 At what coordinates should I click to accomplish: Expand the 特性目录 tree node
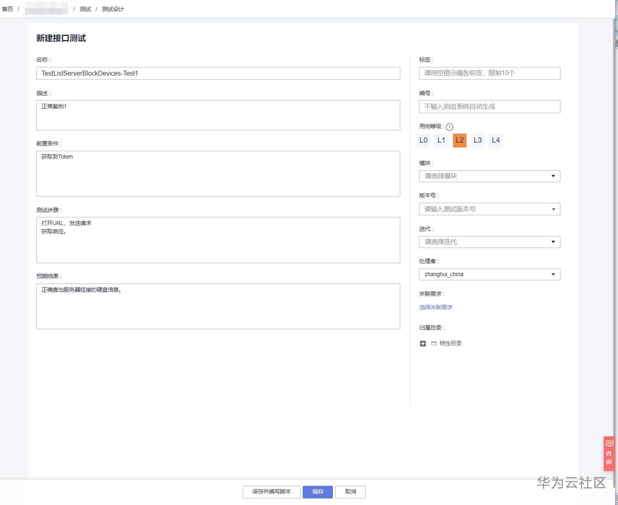[423, 344]
